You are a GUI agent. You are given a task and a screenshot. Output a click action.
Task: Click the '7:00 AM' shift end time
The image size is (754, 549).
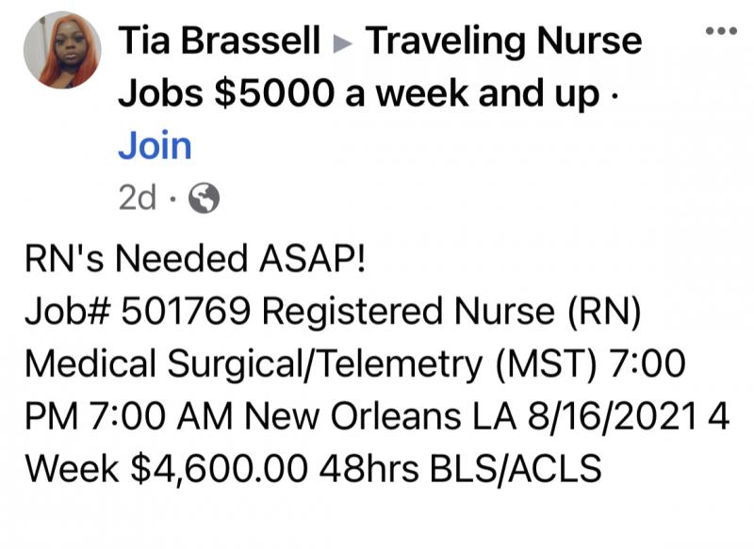[160, 416]
